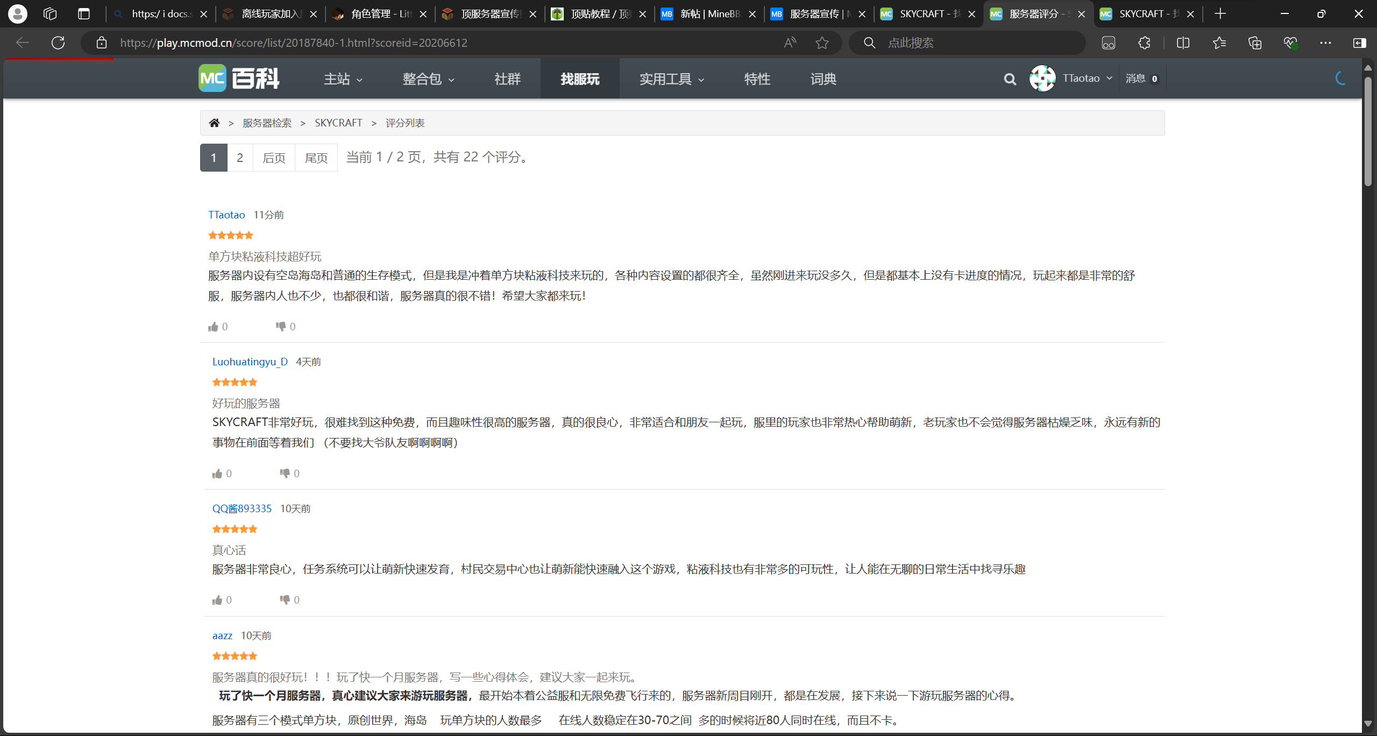Click the site lock info icon
1377x736 pixels.
pyautogui.click(x=102, y=43)
